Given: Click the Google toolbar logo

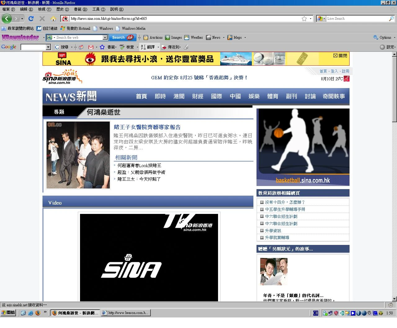Looking at the screenshot, I should [x=9, y=47].
